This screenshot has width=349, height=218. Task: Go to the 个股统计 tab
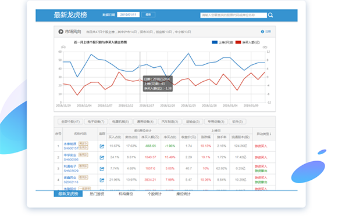[x=155, y=194]
